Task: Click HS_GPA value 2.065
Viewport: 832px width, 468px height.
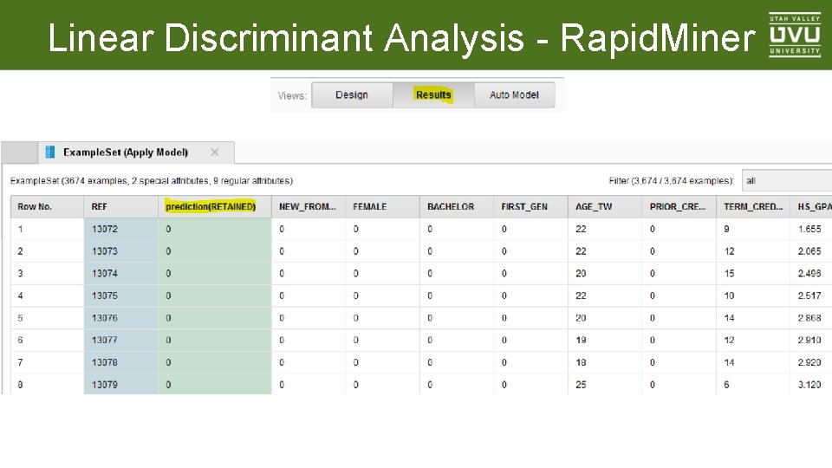Action: pyautogui.click(x=809, y=251)
